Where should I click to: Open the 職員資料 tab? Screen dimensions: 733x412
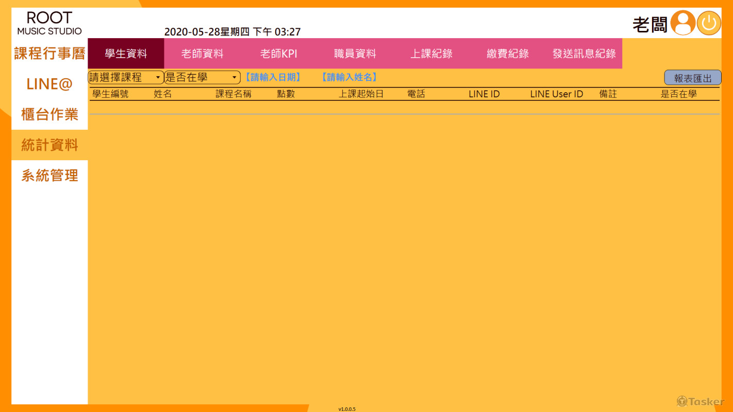pos(355,53)
